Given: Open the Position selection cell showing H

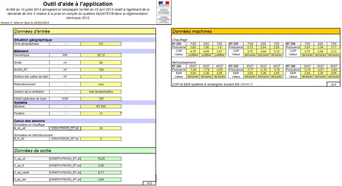Looking at the screenshot, I should [101, 113].
